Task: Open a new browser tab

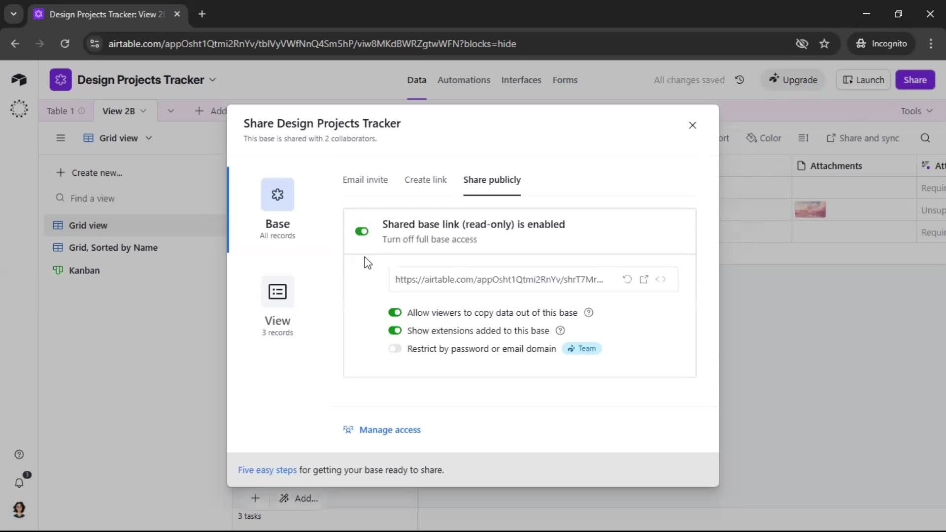Action: (202, 14)
